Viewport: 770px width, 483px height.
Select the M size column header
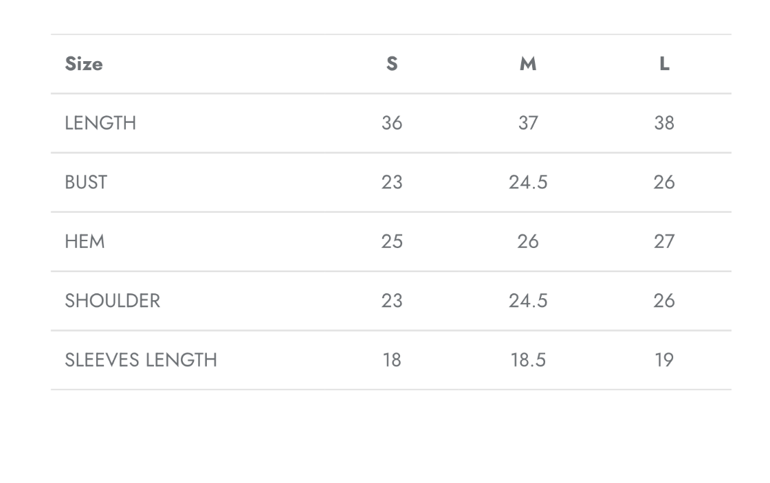[x=528, y=64]
